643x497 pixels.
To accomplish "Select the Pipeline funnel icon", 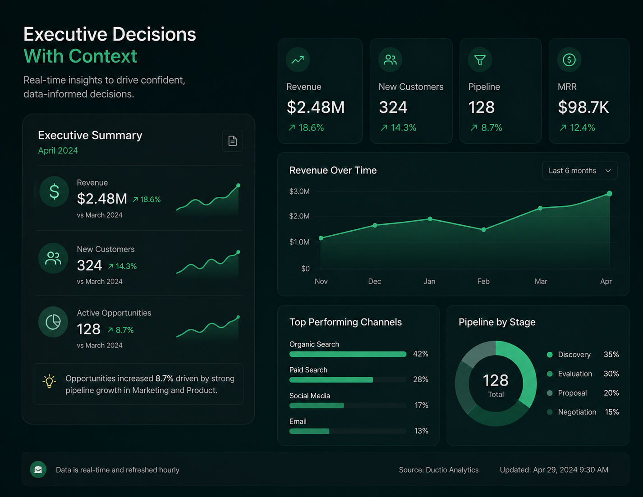I will (480, 59).
